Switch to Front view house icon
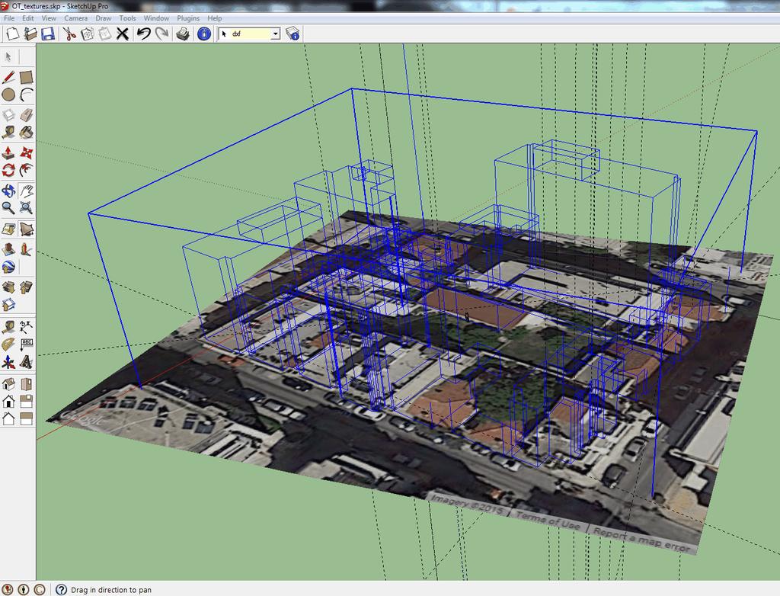The width and height of the screenshot is (780, 596). pos(8,402)
